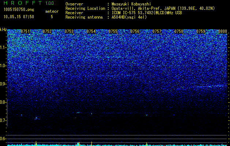Click the cyan signal level strip at bottom
The image size is (230, 146).
pos(117,145)
